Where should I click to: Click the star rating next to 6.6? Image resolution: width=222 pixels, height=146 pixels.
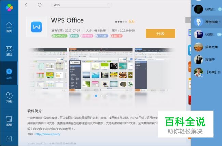121,22
